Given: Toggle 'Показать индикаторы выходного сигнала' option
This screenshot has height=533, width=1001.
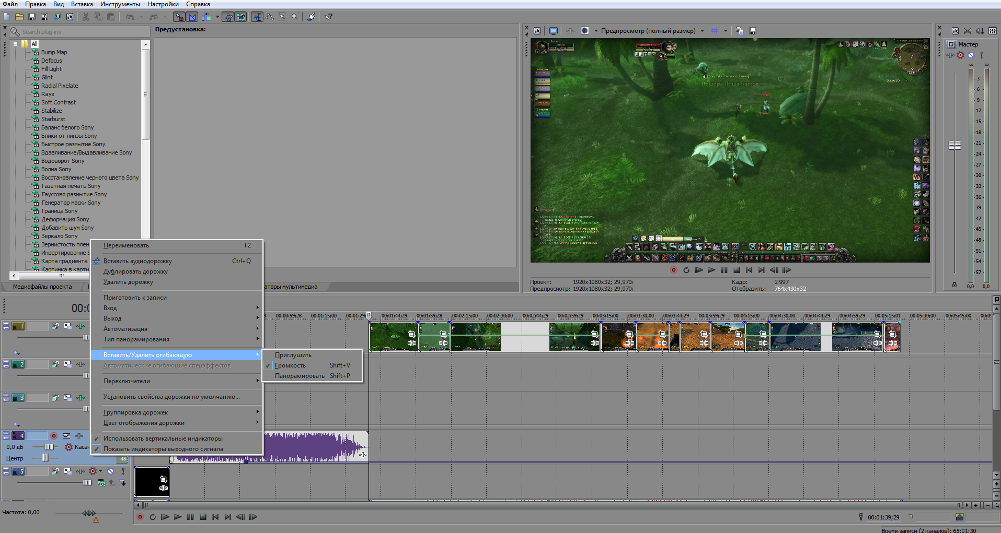Looking at the screenshot, I should click(x=176, y=449).
